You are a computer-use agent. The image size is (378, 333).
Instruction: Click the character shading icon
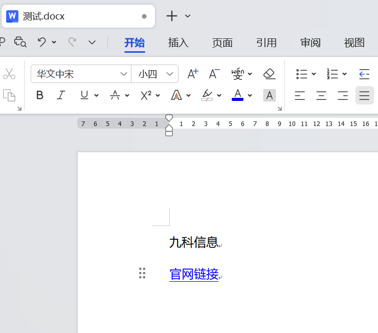click(x=269, y=95)
